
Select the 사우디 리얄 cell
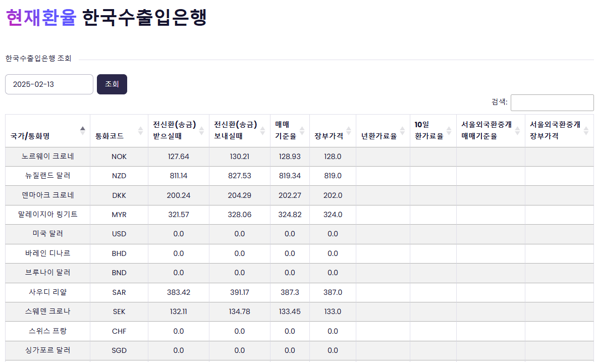click(47, 292)
